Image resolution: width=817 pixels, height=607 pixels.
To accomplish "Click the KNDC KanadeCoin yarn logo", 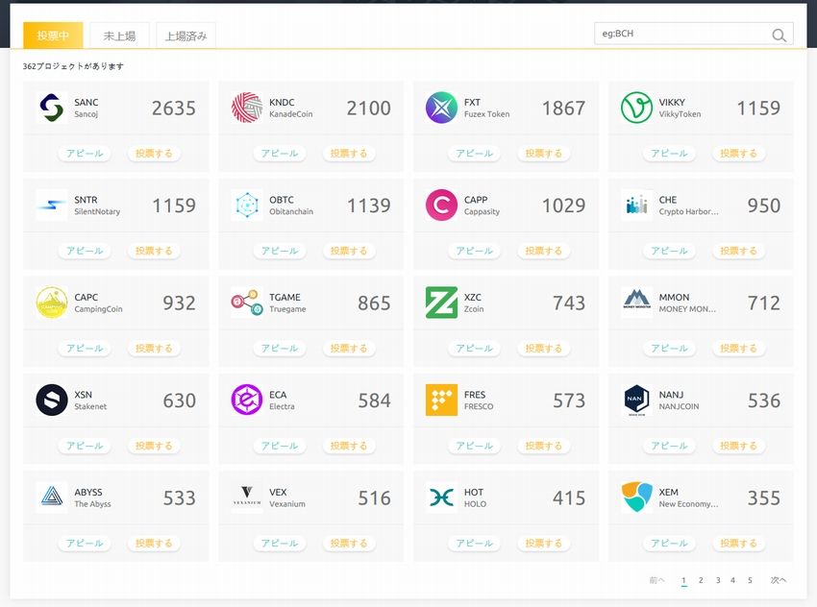I will (246, 108).
